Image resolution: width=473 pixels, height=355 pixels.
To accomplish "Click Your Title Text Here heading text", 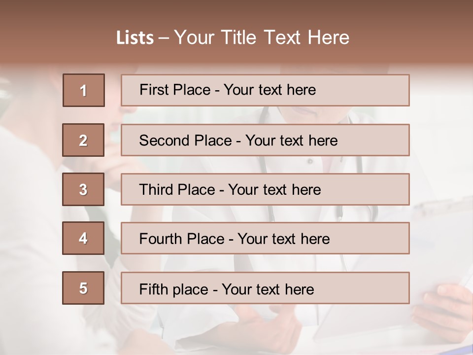I will [x=262, y=37].
